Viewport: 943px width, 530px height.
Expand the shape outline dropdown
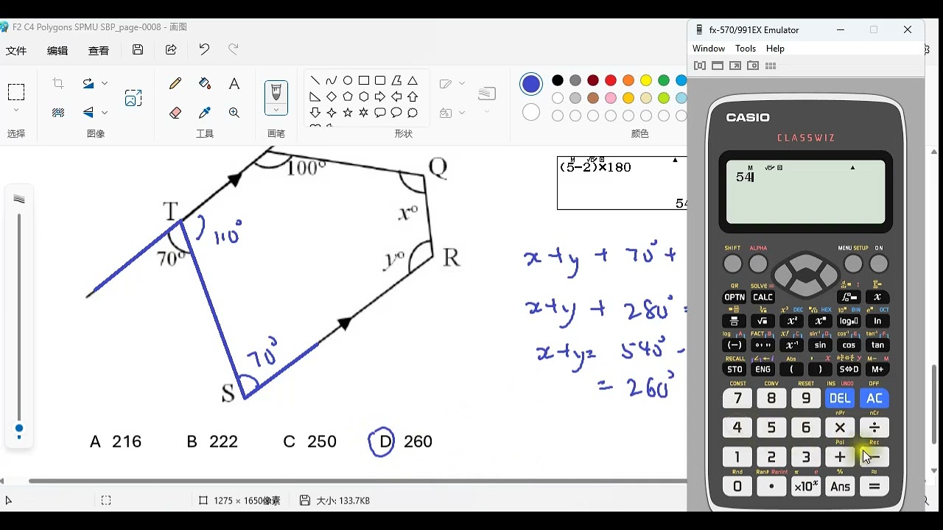tap(462, 84)
